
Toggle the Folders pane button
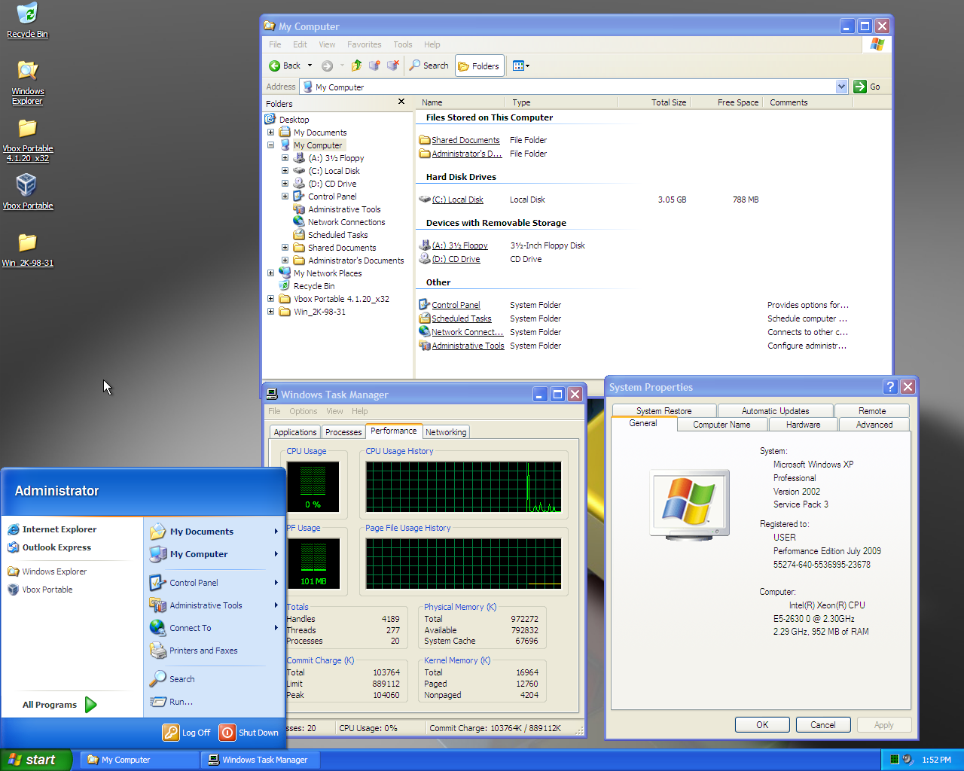tap(478, 66)
